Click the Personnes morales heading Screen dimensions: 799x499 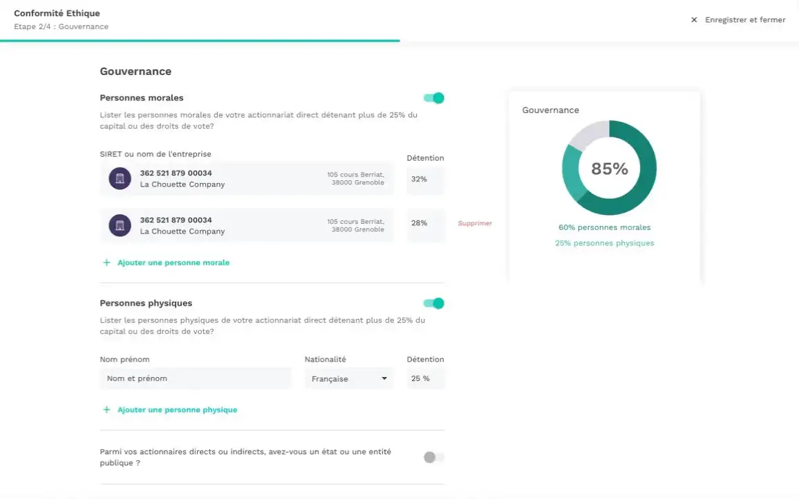pyautogui.click(x=141, y=98)
